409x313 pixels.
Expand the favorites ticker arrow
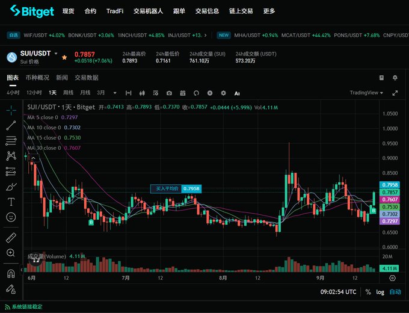pos(206,36)
